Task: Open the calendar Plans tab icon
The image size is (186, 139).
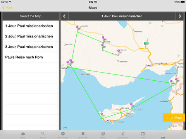Action: [143, 134]
